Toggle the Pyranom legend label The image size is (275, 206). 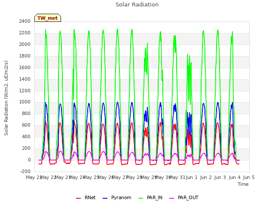coord(121,198)
